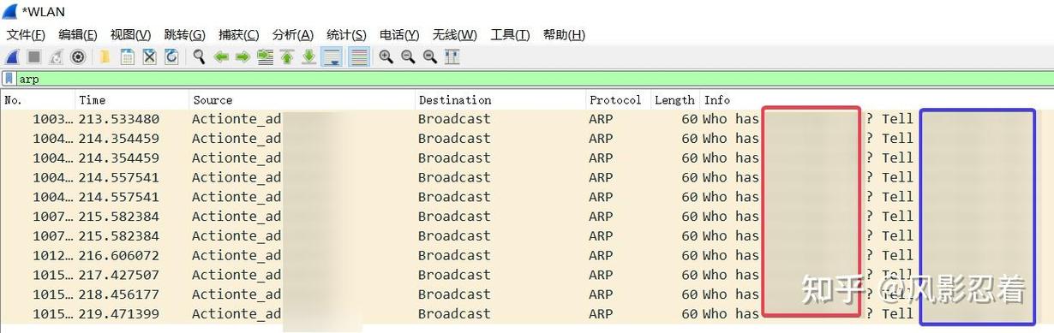This screenshot has height=333, width=1054.
Task: Select the packet at time 218.456177
Action: (527, 294)
